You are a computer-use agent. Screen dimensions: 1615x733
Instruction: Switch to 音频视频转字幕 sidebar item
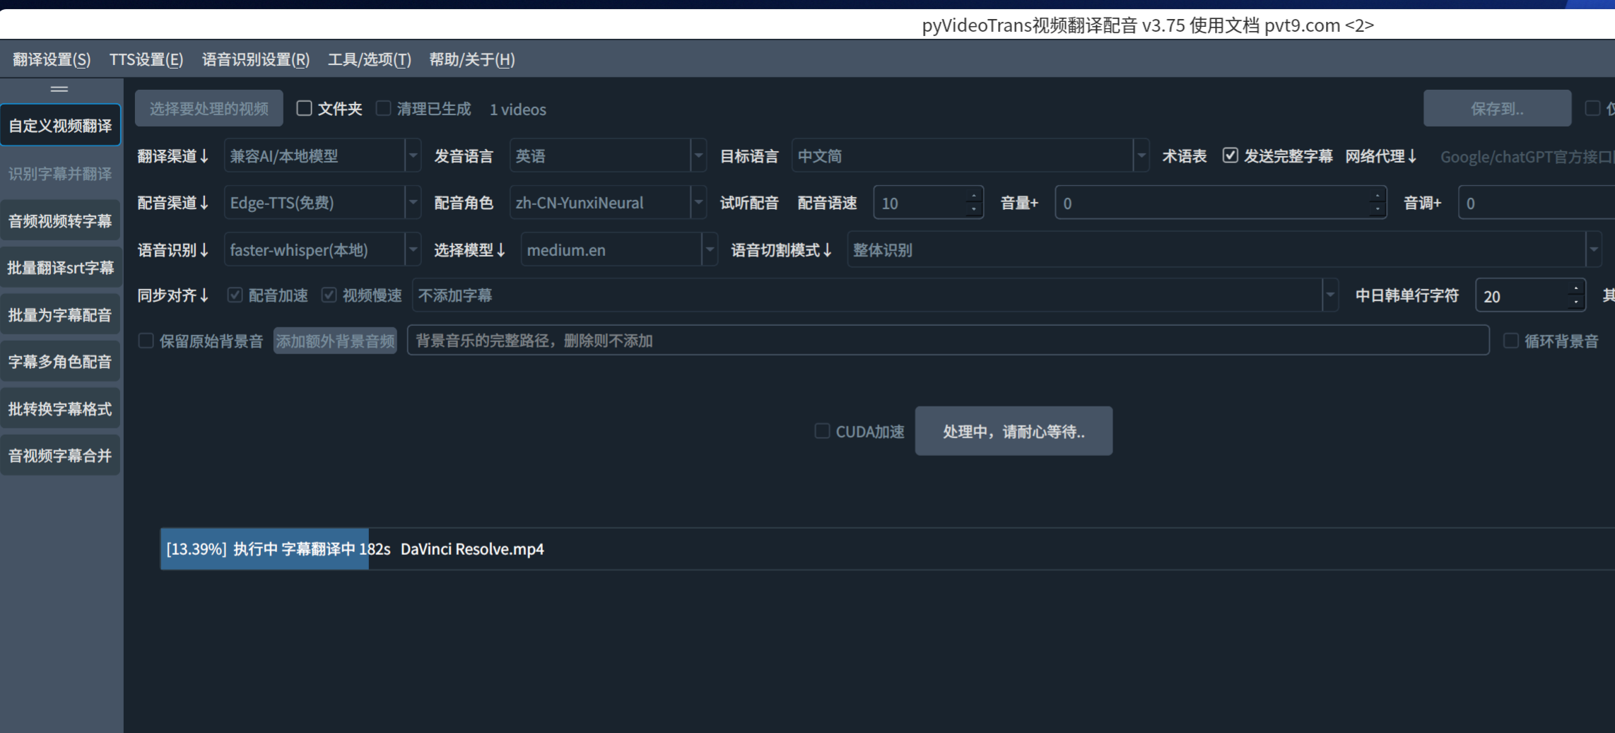[60, 221]
